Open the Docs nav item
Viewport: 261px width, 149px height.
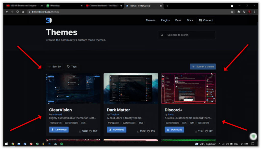190,20
